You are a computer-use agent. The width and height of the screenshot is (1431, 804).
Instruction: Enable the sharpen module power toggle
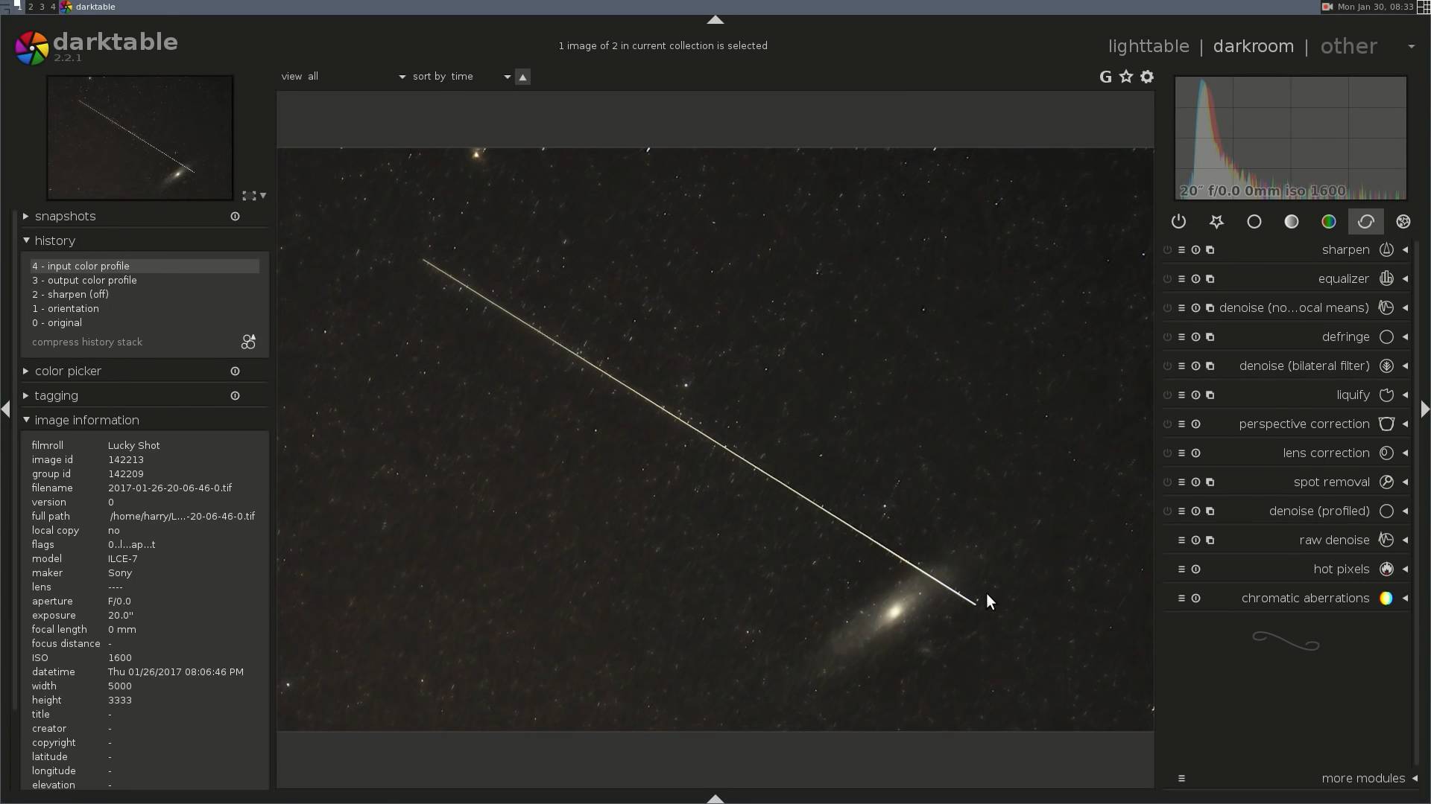coord(1167,250)
